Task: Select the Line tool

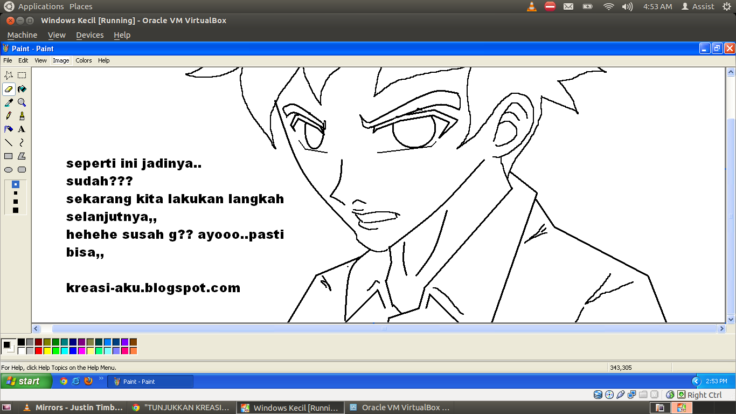Action: [x=9, y=143]
